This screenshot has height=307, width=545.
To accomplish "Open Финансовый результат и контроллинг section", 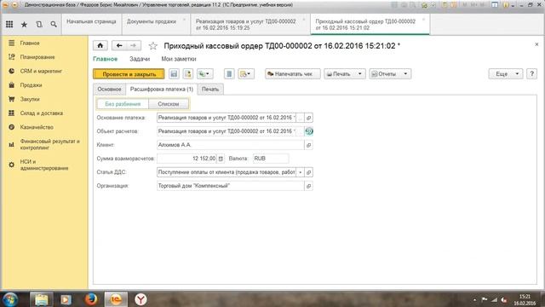I will point(49,144).
